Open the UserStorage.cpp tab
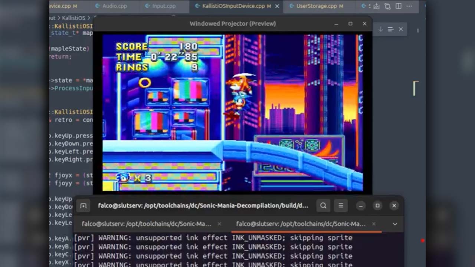The height and width of the screenshot is (267, 475). coord(316,6)
